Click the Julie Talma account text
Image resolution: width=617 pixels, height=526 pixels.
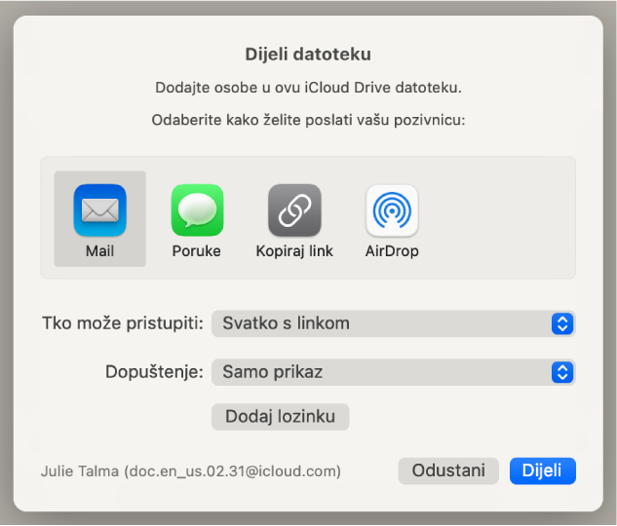click(x=191, y=471)
